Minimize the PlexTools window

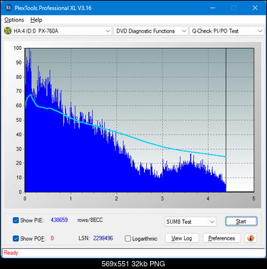(213, 8)
